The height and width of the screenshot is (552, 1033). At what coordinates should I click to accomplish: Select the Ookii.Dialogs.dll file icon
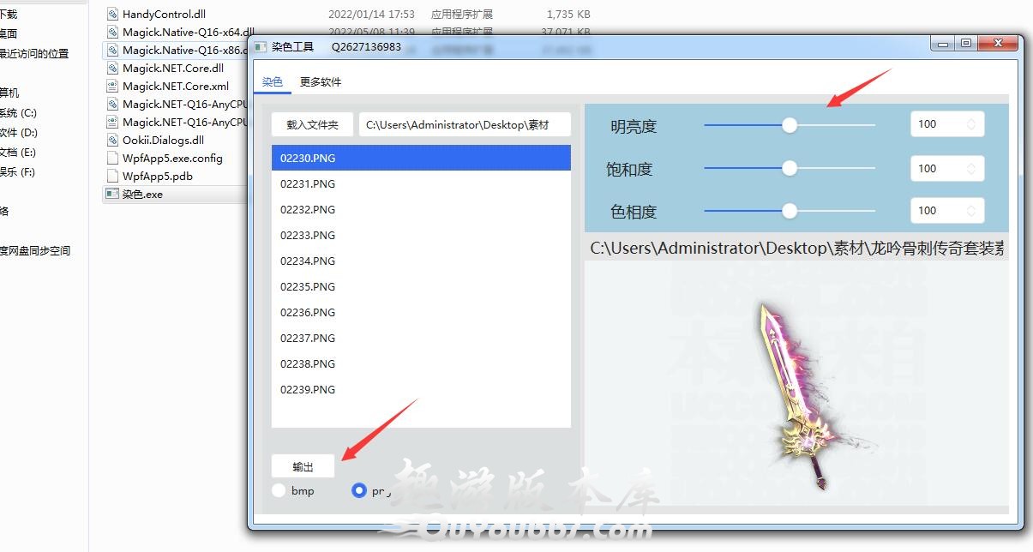(112, 141)
